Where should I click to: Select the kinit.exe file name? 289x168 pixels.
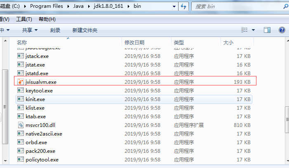(35, 99)
